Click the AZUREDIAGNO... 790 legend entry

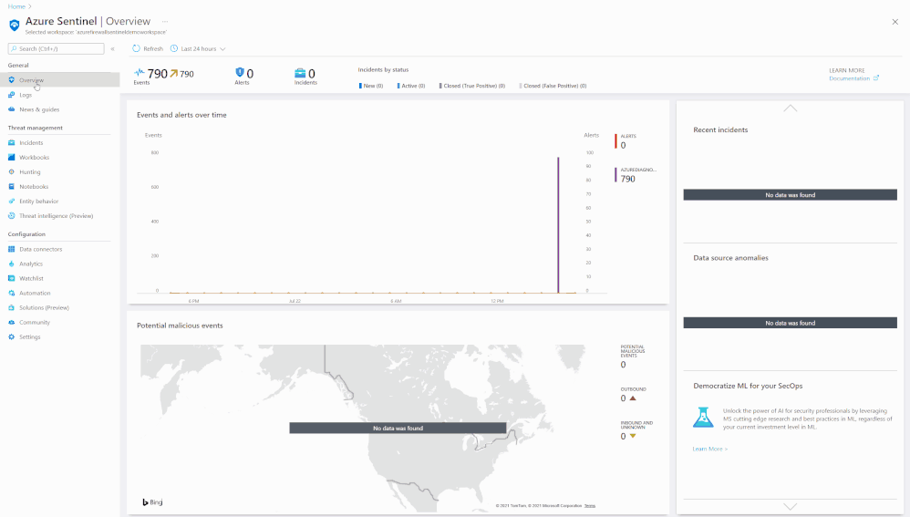coord(636,175)
